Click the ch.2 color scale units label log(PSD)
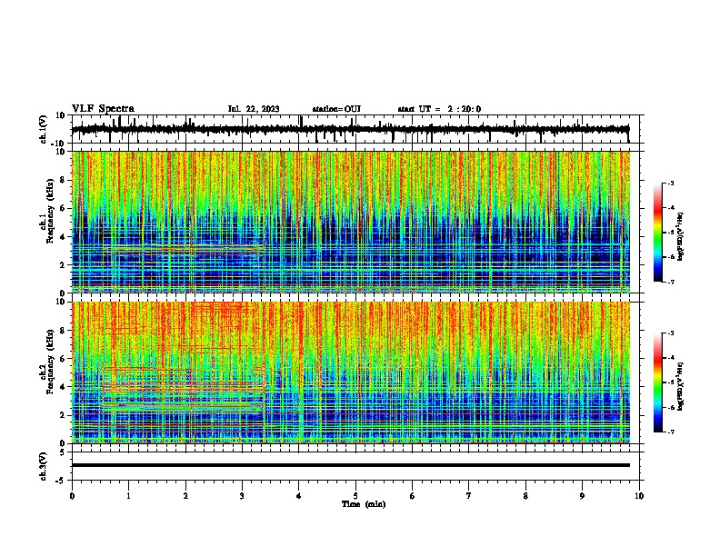720x556 pixels. [x=681, y=386]
